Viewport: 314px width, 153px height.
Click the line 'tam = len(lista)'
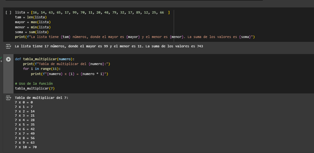(x=31, y=17)
